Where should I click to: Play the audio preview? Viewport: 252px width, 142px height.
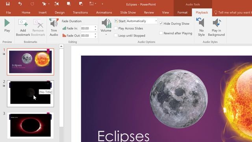pyautogui.click(x=7, y=25)
